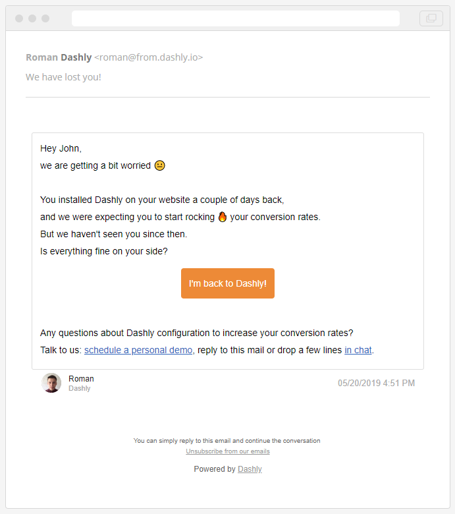This screenshot has height=514, width=455.
Task: Click the name "Roman" beside the avatar
Action: [81, 379]
